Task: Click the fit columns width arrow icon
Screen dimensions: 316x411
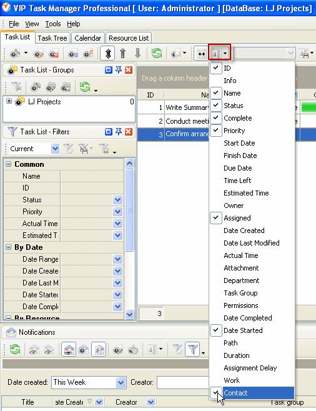Action: coord(201,54)
